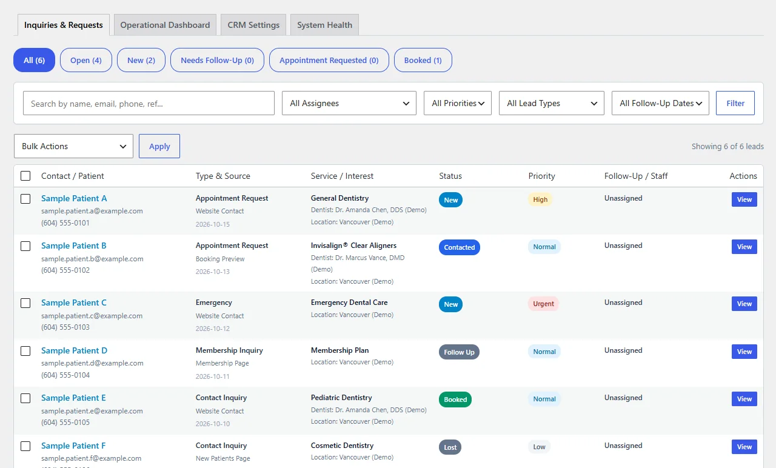Image resolution: width=776 pixels, height=468 pixels.
Task: View the Sample Patient D lead
Action: click(744, 352)
